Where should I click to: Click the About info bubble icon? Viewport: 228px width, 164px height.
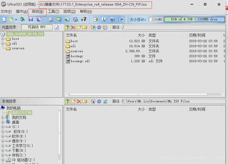[104, 19]
